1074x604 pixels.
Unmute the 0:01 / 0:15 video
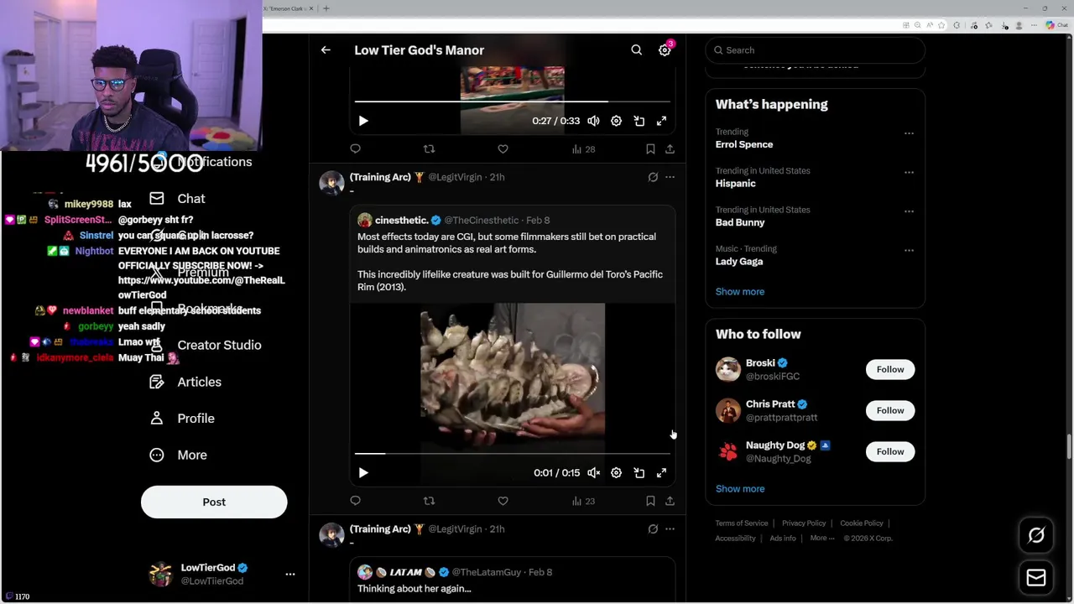pyautogui.click(x=593, y=473)
